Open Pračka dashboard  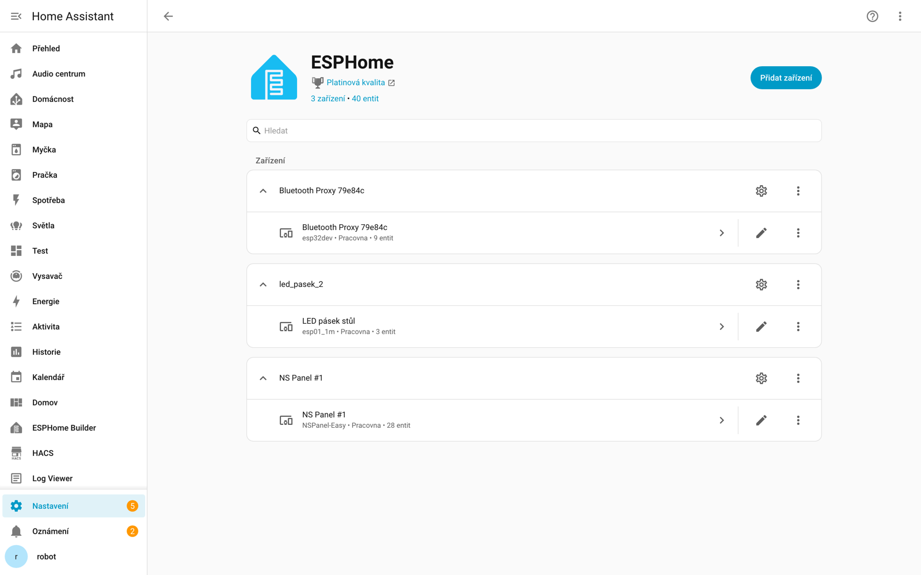74,175
